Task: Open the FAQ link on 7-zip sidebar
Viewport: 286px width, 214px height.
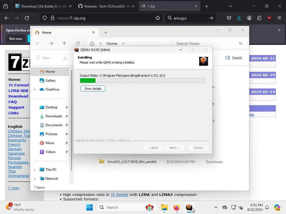Action: point(13,102)
